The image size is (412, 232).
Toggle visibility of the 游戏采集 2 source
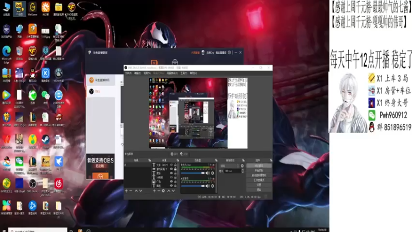(171, 169)
